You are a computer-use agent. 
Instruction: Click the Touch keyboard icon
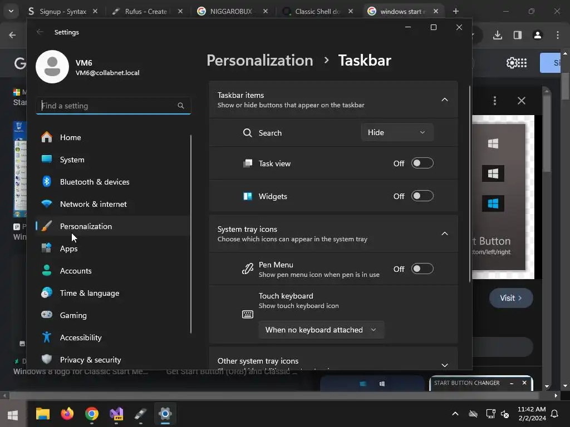248,314
